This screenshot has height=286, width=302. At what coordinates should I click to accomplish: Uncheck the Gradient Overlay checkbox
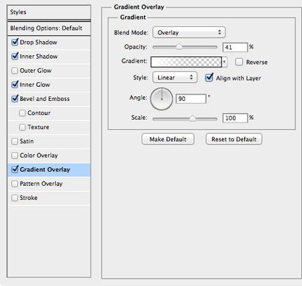pyautogui.click(x=15, y=170)
